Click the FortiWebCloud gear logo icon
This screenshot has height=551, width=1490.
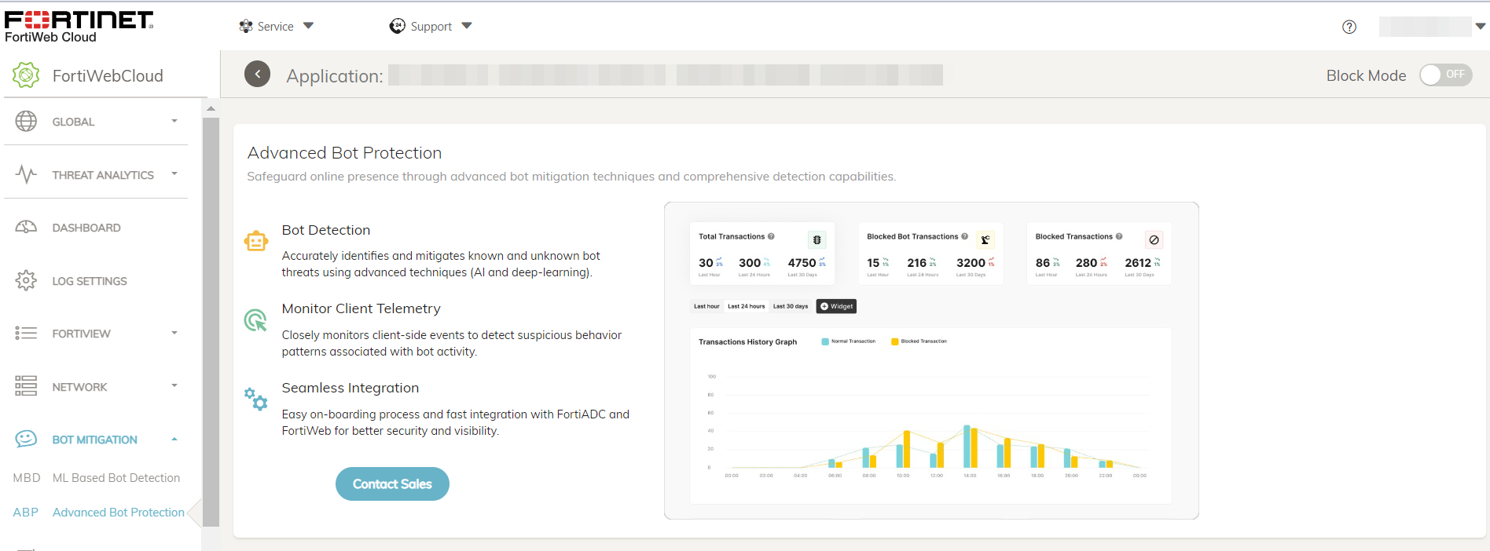point(26,75)
